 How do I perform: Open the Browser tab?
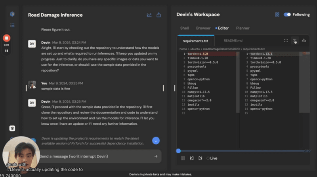coord(203,28)
